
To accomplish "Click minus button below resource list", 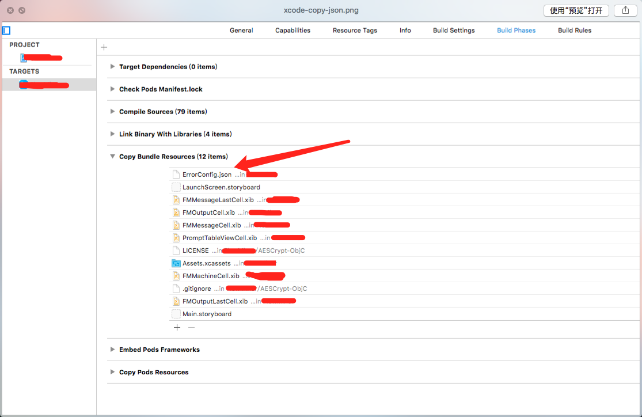I will click(192, 327).
